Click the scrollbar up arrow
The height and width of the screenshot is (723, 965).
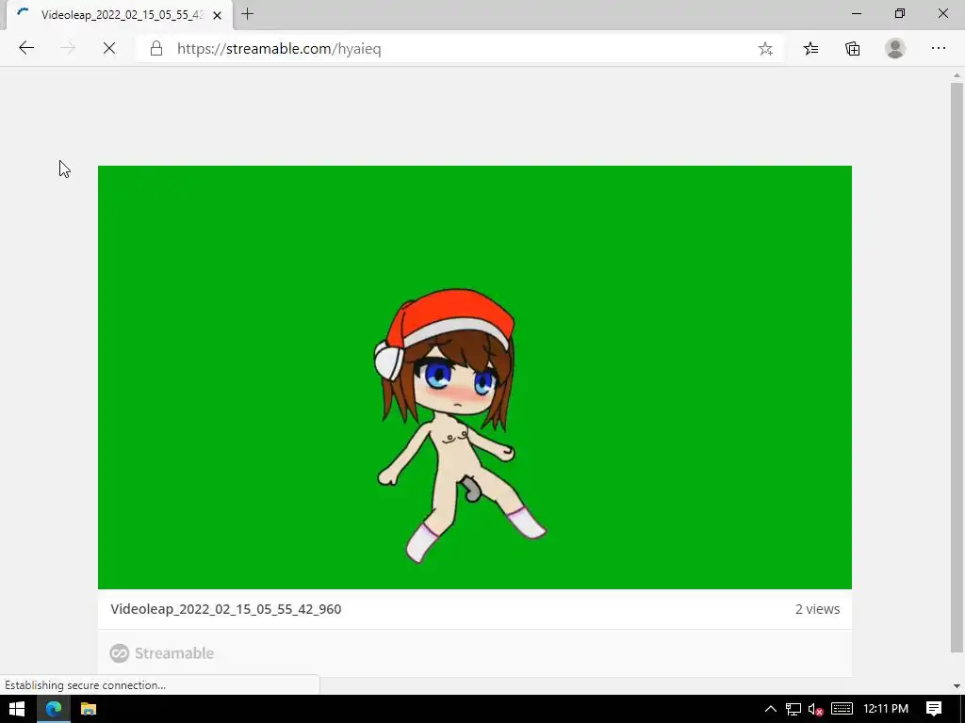(957, 75)
